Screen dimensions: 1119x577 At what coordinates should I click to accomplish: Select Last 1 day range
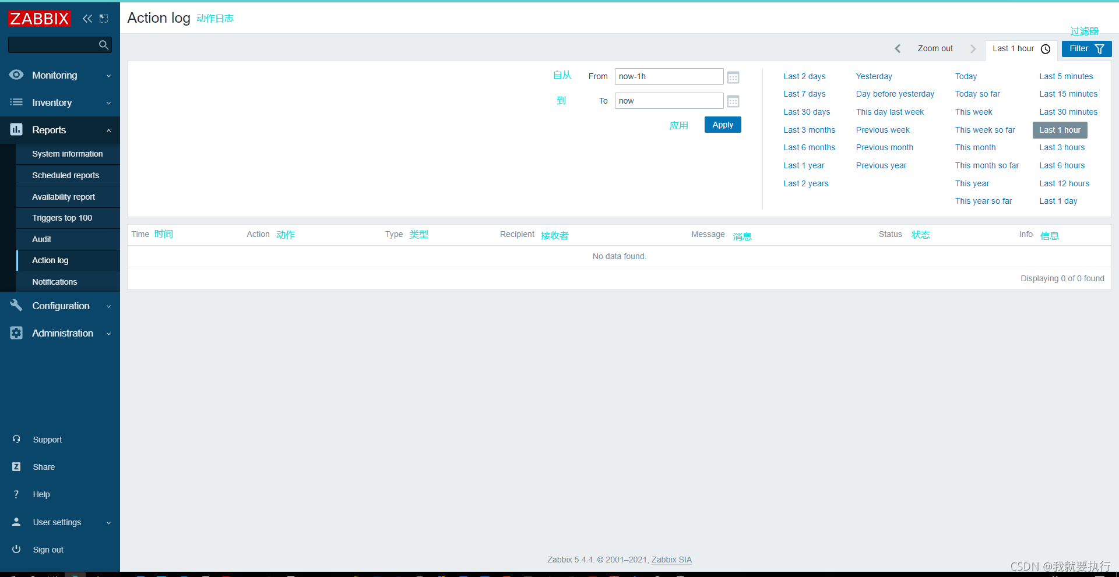click(1058, 201)
